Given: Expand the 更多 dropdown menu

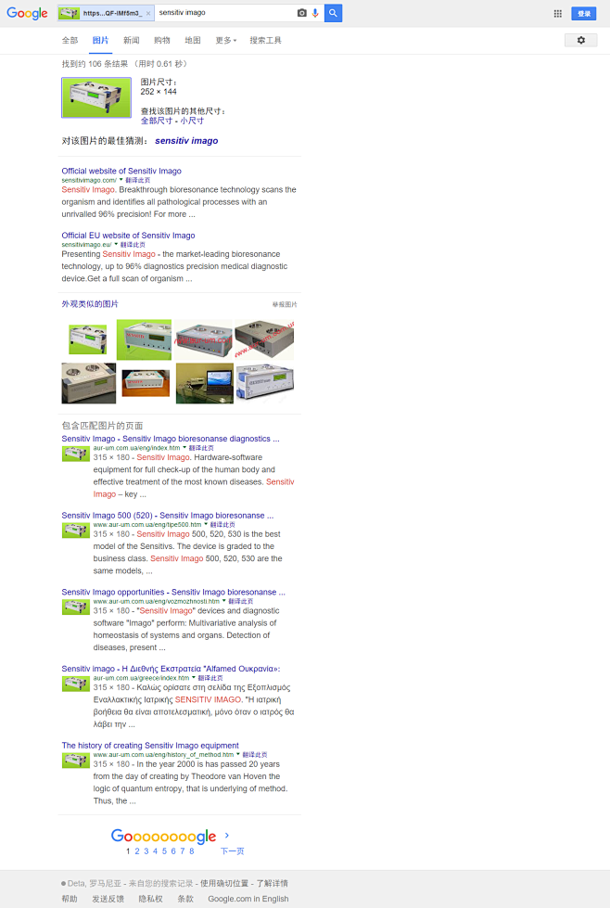Looking at the screenshot, I should [225, 41].
